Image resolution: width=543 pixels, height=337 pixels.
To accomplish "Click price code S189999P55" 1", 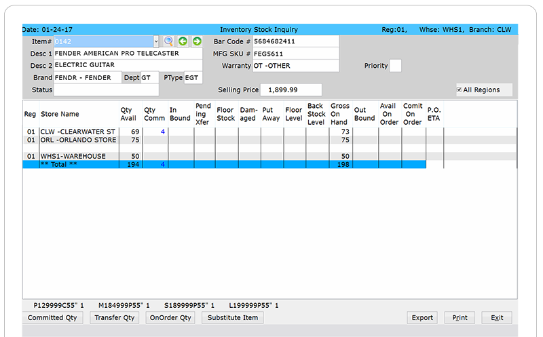I will 189,306.
